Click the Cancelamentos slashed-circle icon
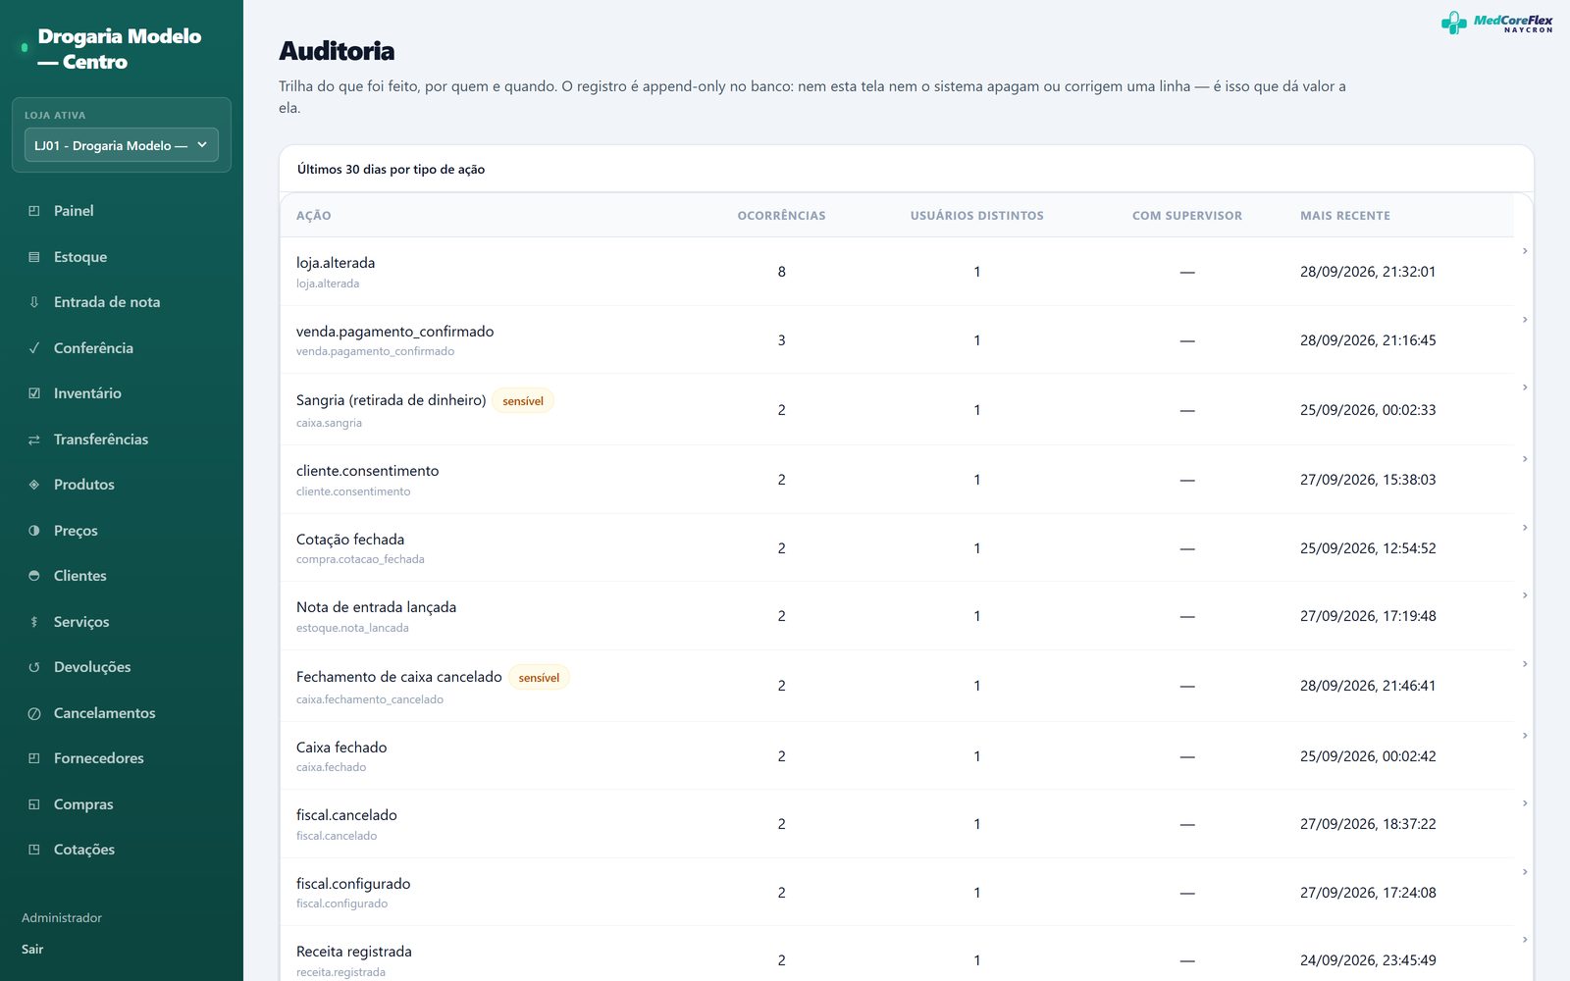1570x981 pixels. [x=34, y=713]
